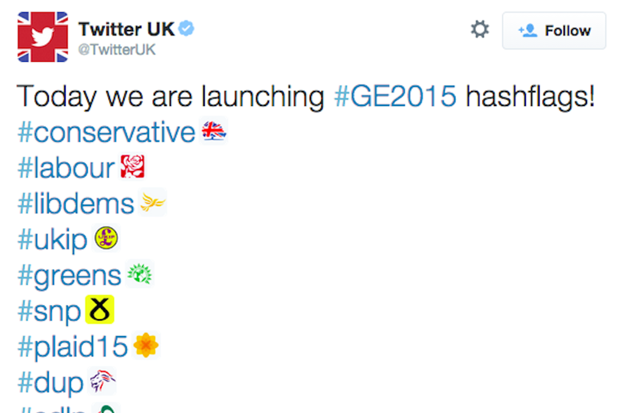Screen dimensions: 623x413
Task: Open the #snp hashtag
Action: click(49, 311)
